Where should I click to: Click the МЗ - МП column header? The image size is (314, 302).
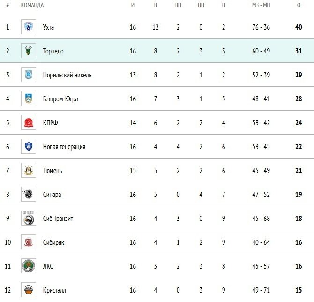pyautogui.click(x=261, y=5)
